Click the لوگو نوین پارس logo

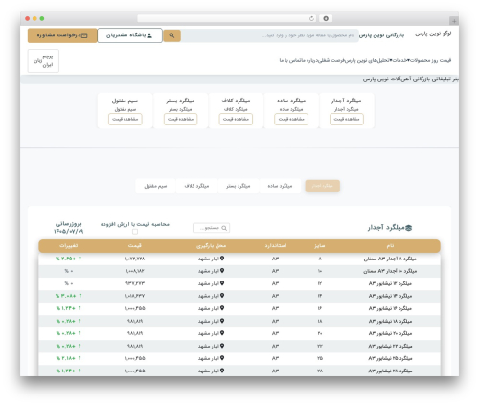coord(433,34)
